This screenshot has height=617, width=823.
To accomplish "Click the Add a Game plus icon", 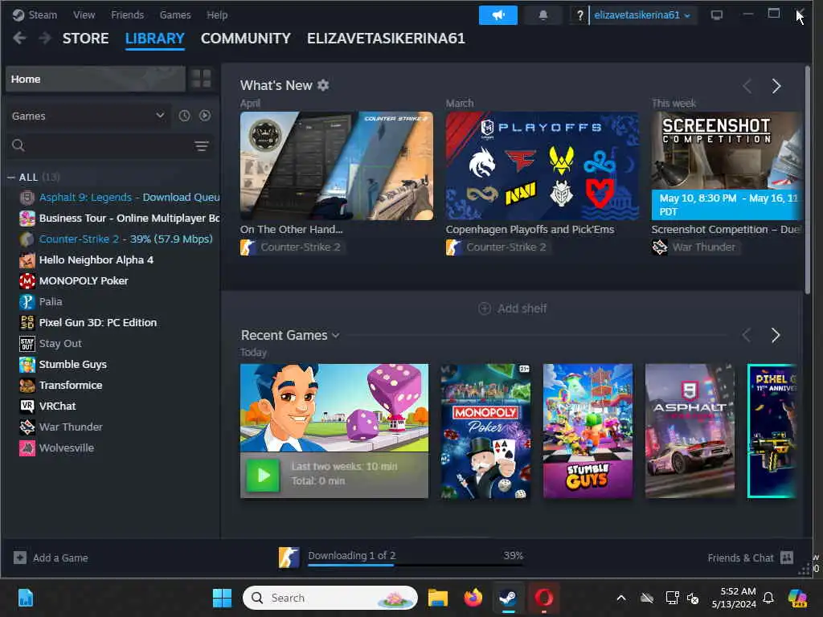I will click(x=20, y=558).
